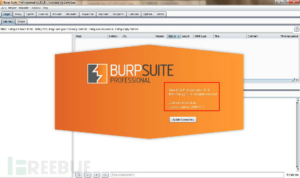Go to next search match button
The width and height of the screenshot is (300, 178).
105,175
